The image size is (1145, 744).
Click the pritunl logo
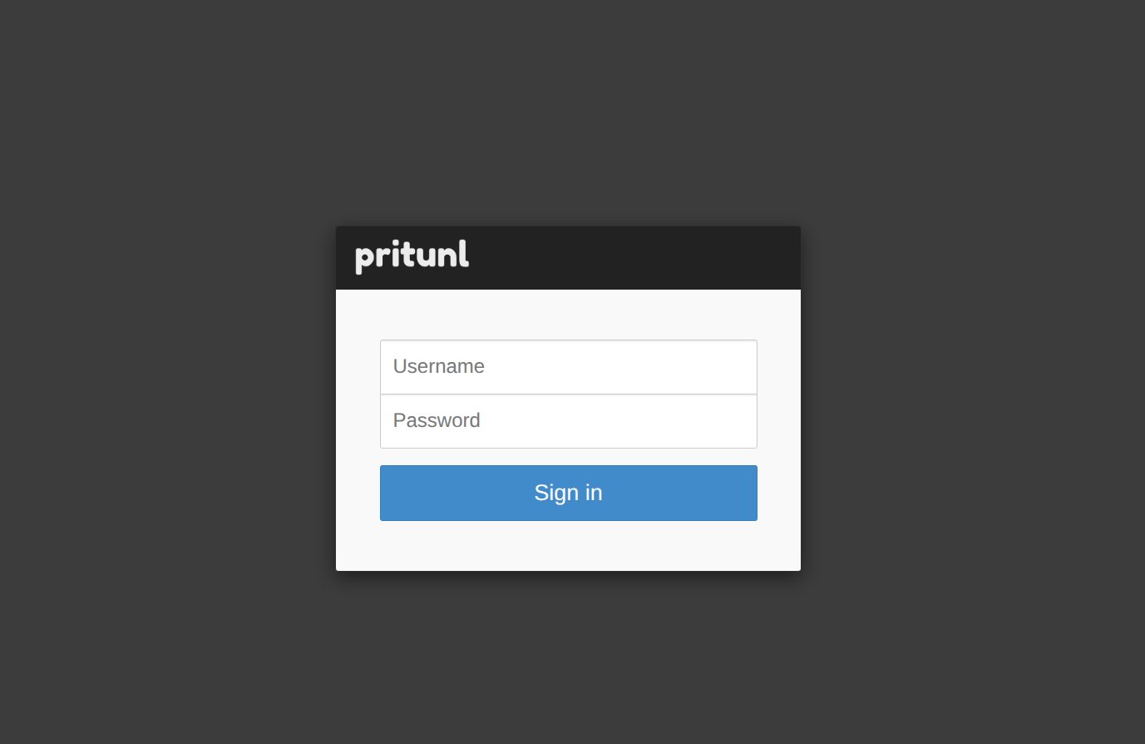point(412,255)
